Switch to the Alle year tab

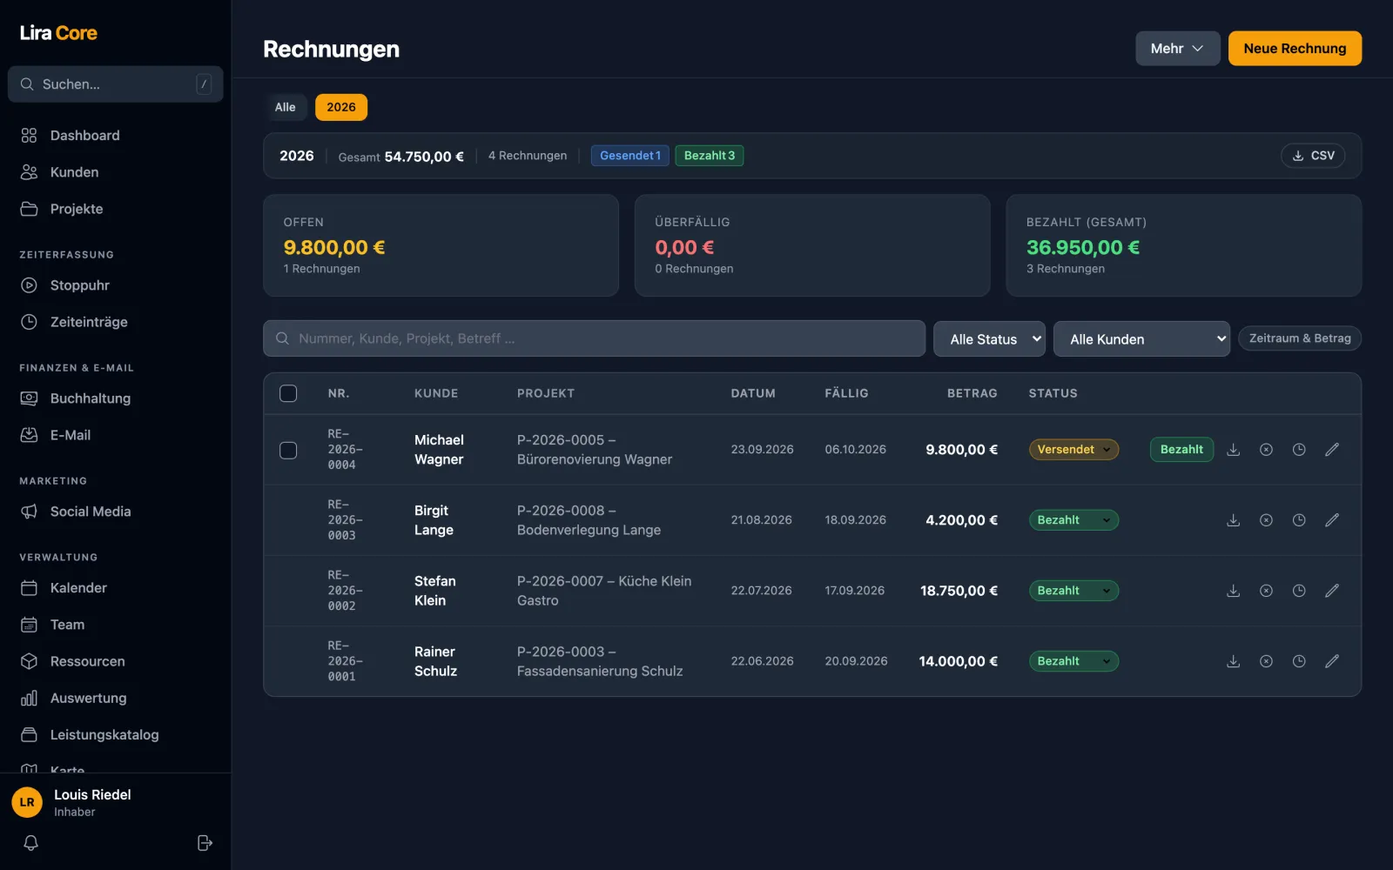tap(286, 107)
